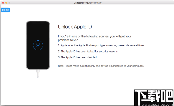
Task: Click the user profile icon on phone
Action: point(38,45)
